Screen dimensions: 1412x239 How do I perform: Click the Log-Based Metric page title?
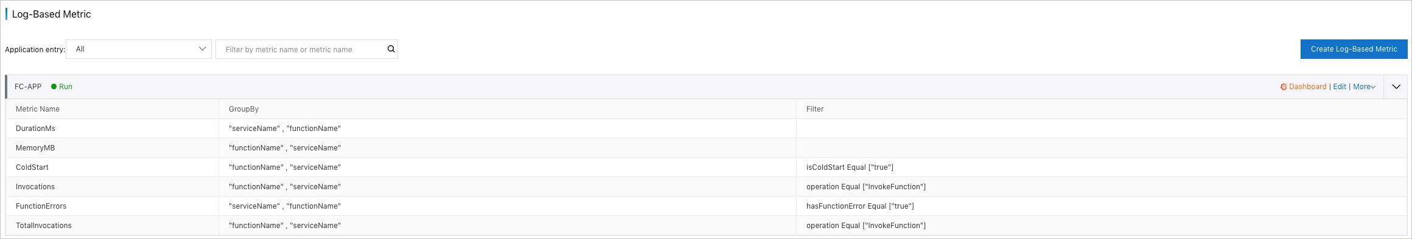click(x=51, y=15)
